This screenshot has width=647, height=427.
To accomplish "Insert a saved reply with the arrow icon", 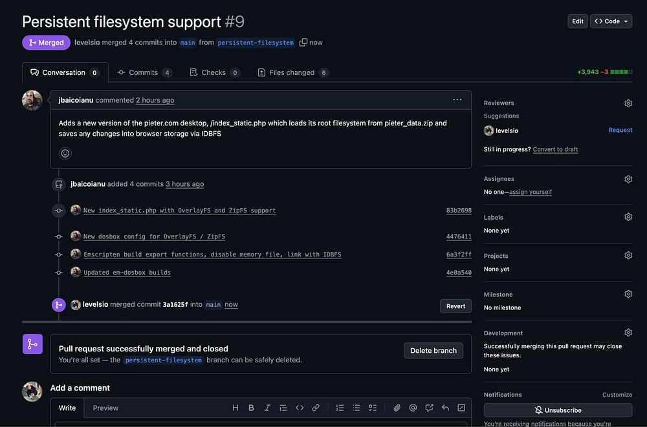I will tap(445, 408).
